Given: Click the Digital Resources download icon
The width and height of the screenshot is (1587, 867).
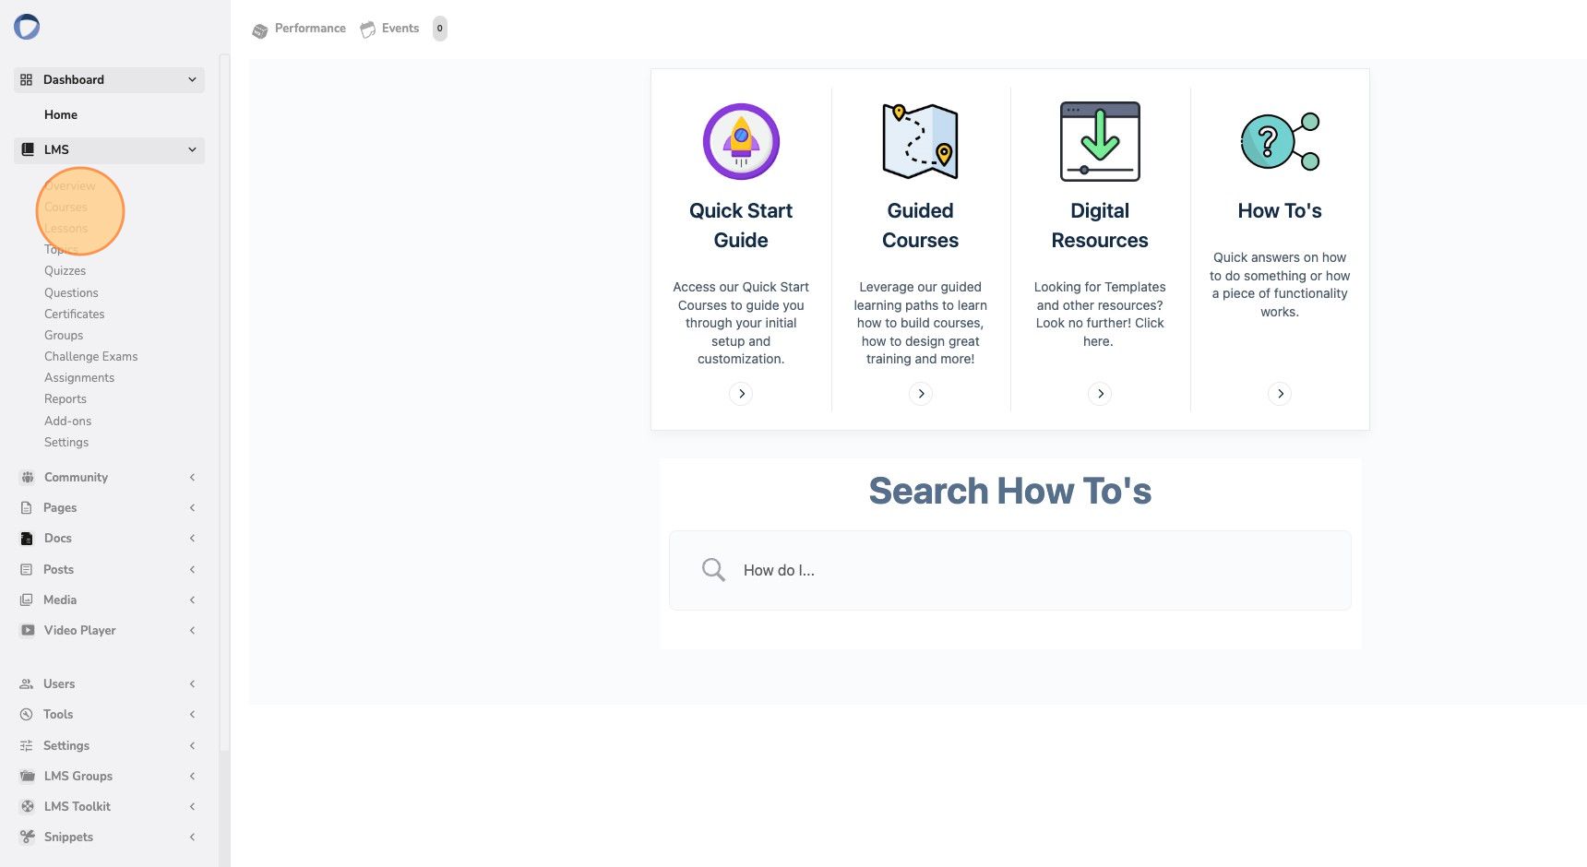Looking at the screenshot, I should click(1100, 141).
